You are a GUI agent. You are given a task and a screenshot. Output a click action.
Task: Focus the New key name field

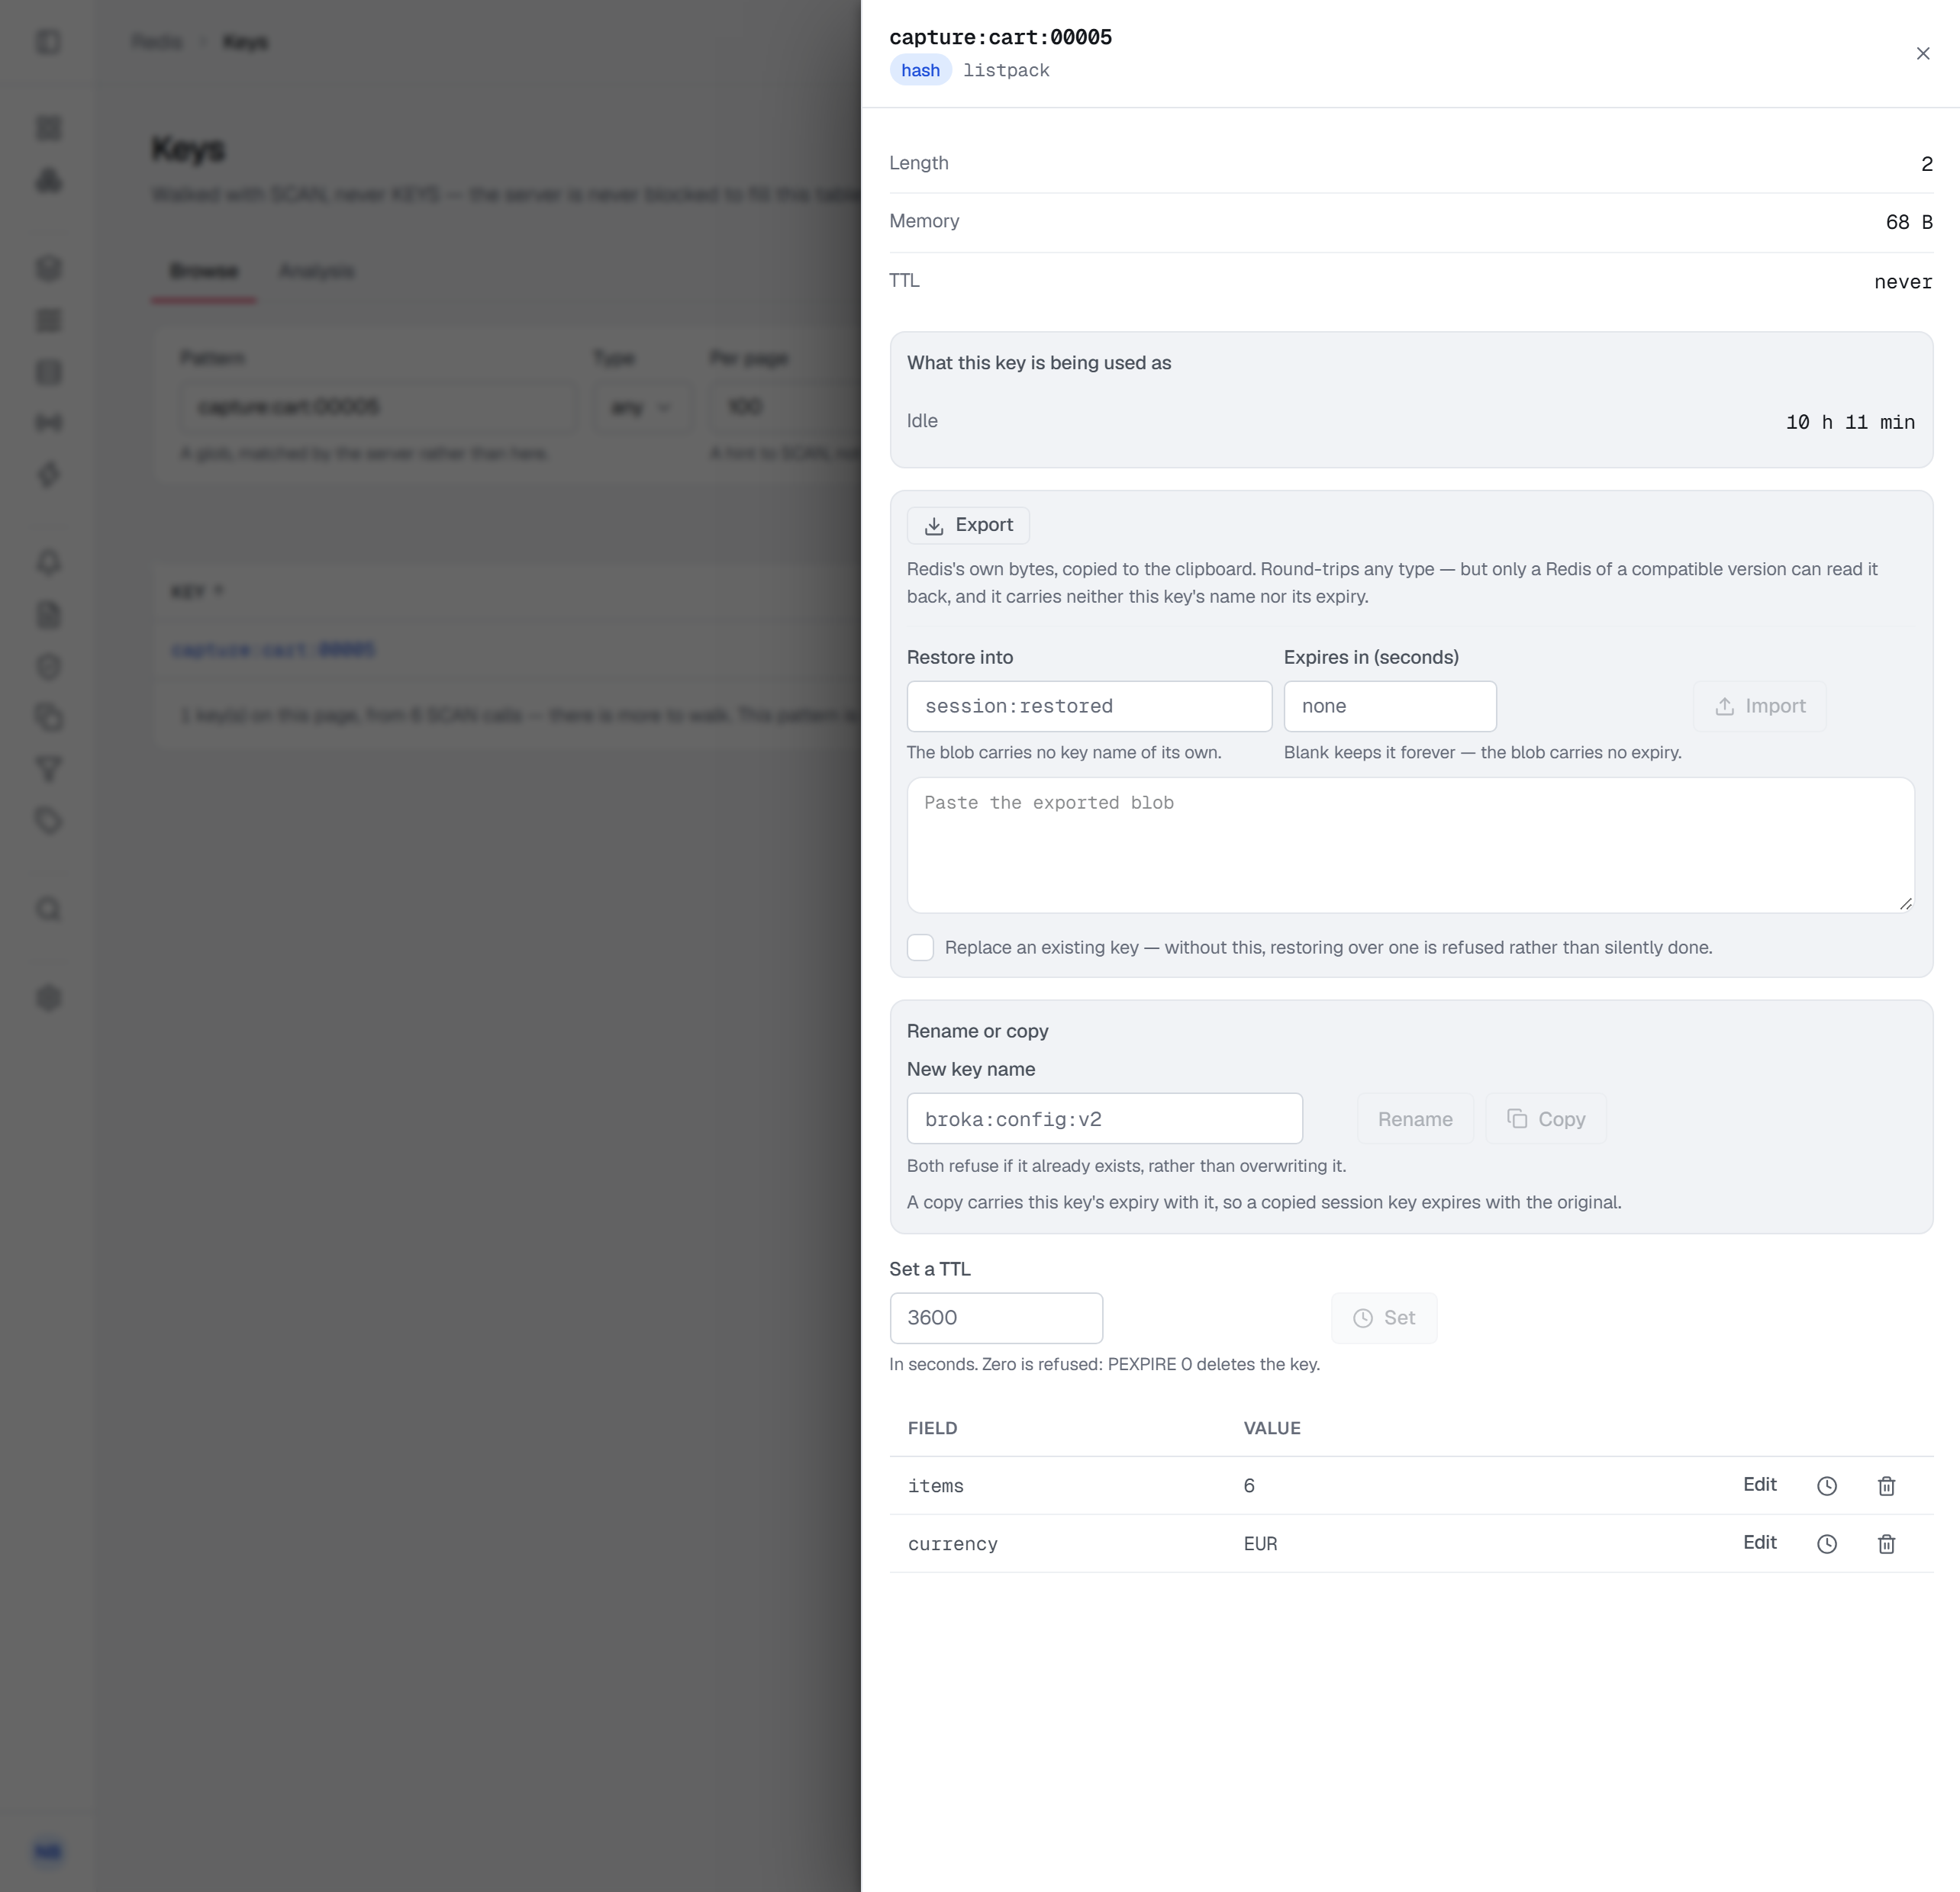[1104, 1119]
